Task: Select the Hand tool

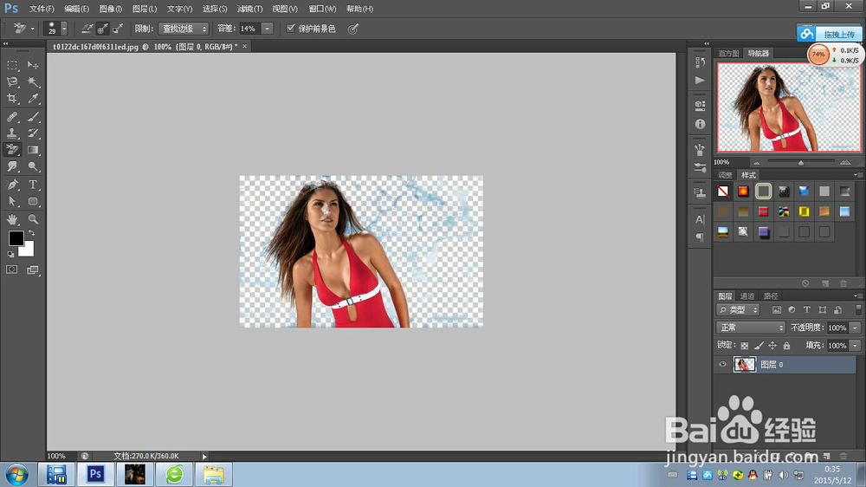Action: tap(12, 219)
